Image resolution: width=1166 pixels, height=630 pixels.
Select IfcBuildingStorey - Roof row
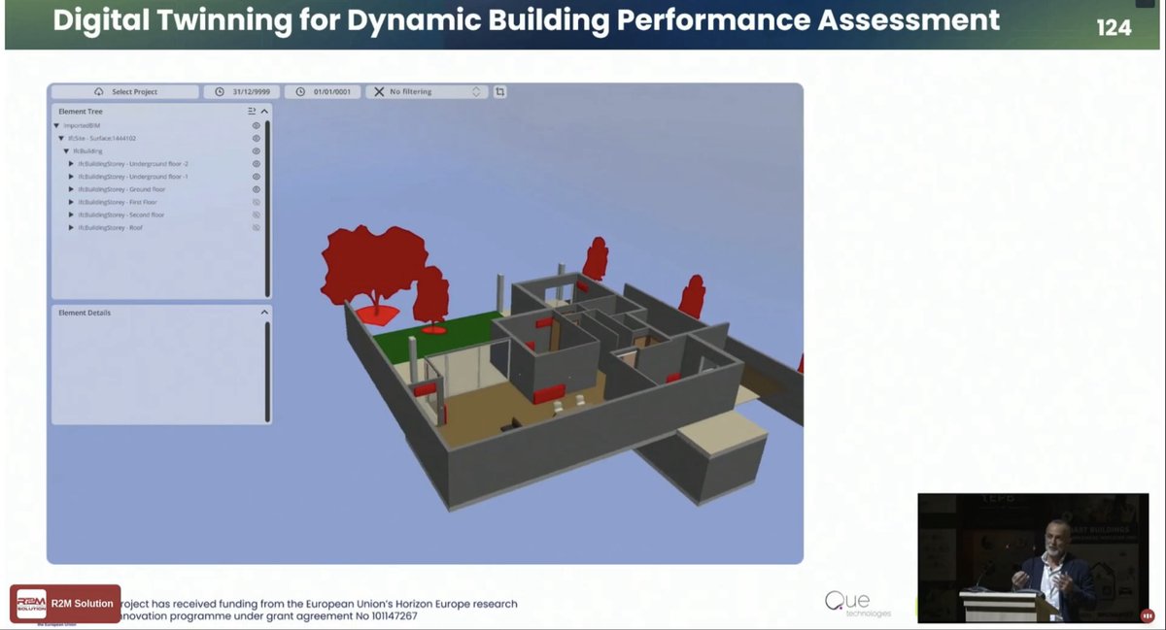point(157,227)
